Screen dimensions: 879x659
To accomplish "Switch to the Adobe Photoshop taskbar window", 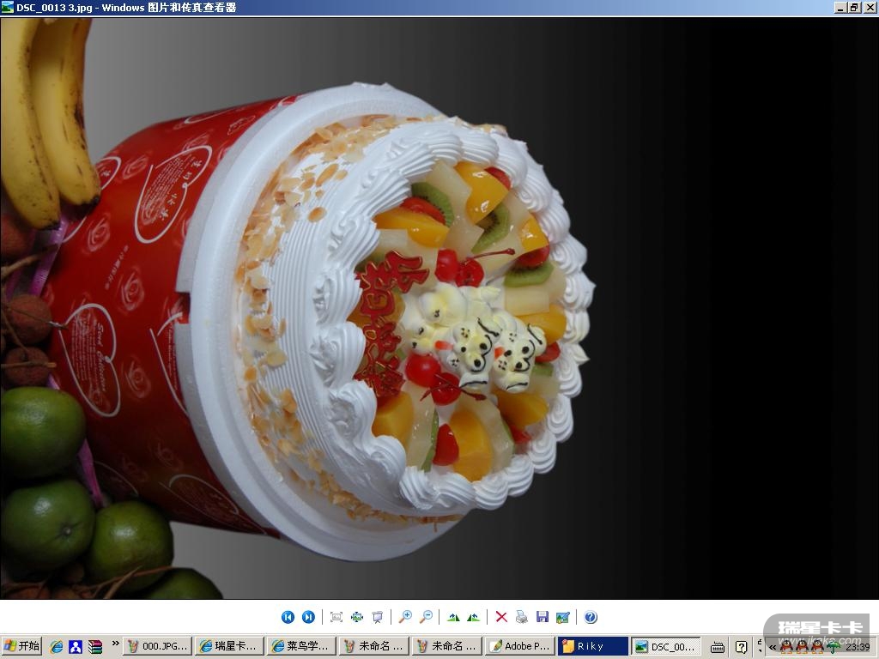I will 520,646.
